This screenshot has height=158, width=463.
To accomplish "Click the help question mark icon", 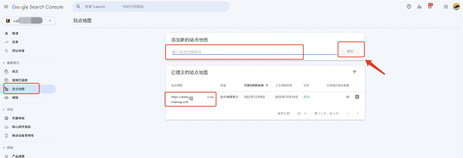I will click(409, 7).
